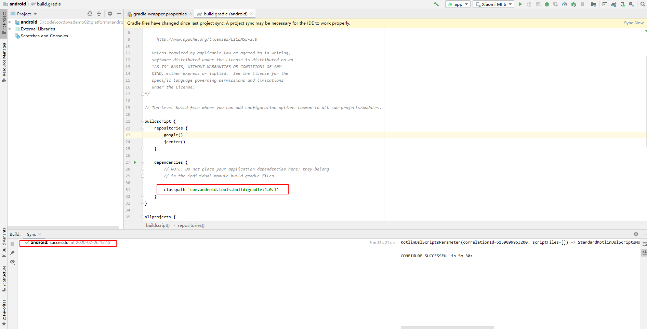Viewport: 647px width, 329px height.
Task: Open the Project Structure icon
Action: (x=593, y=4)
